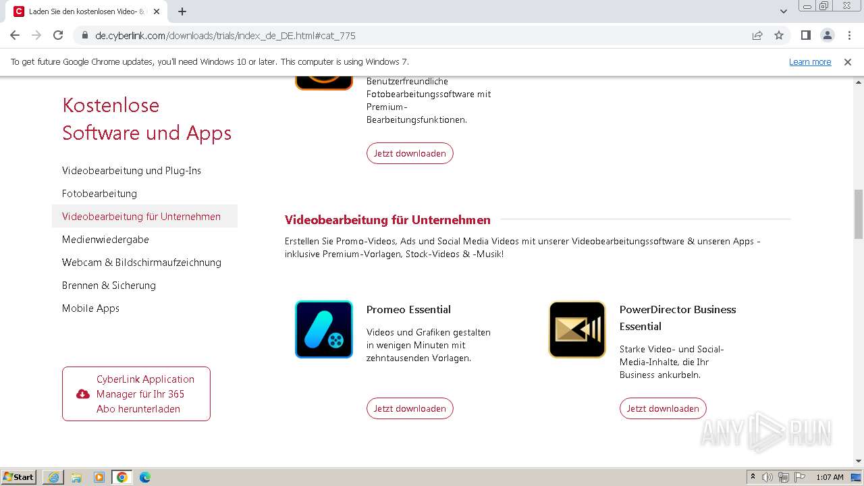864x486 pixels.
Task: Click Jetzt downloaden under photo editing software
Action: click(410, 153)
